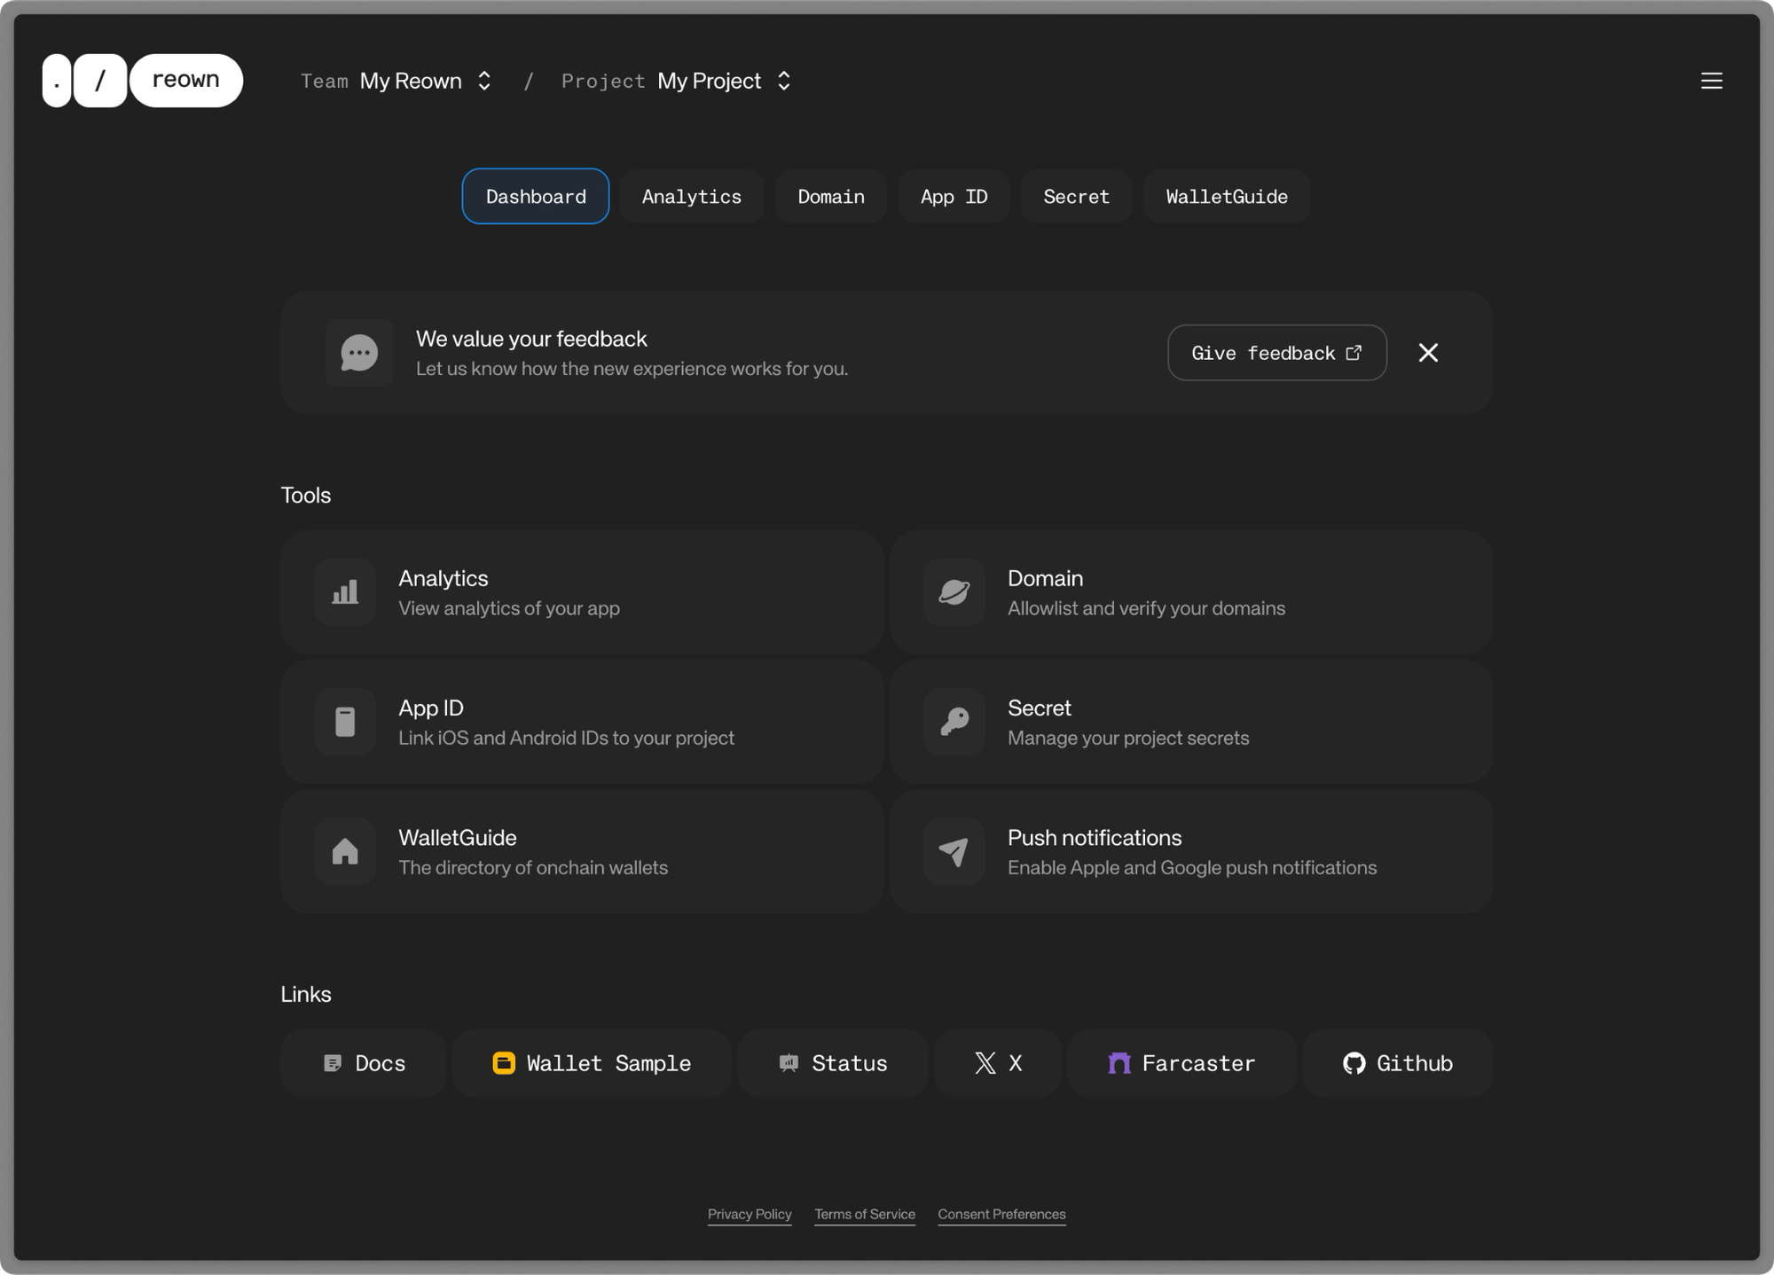The height and width of the screenshot is (1275, 1774).
Task: Click the feedback chat bubble icon
Action: pyautogui.click(x=359, y=353)
